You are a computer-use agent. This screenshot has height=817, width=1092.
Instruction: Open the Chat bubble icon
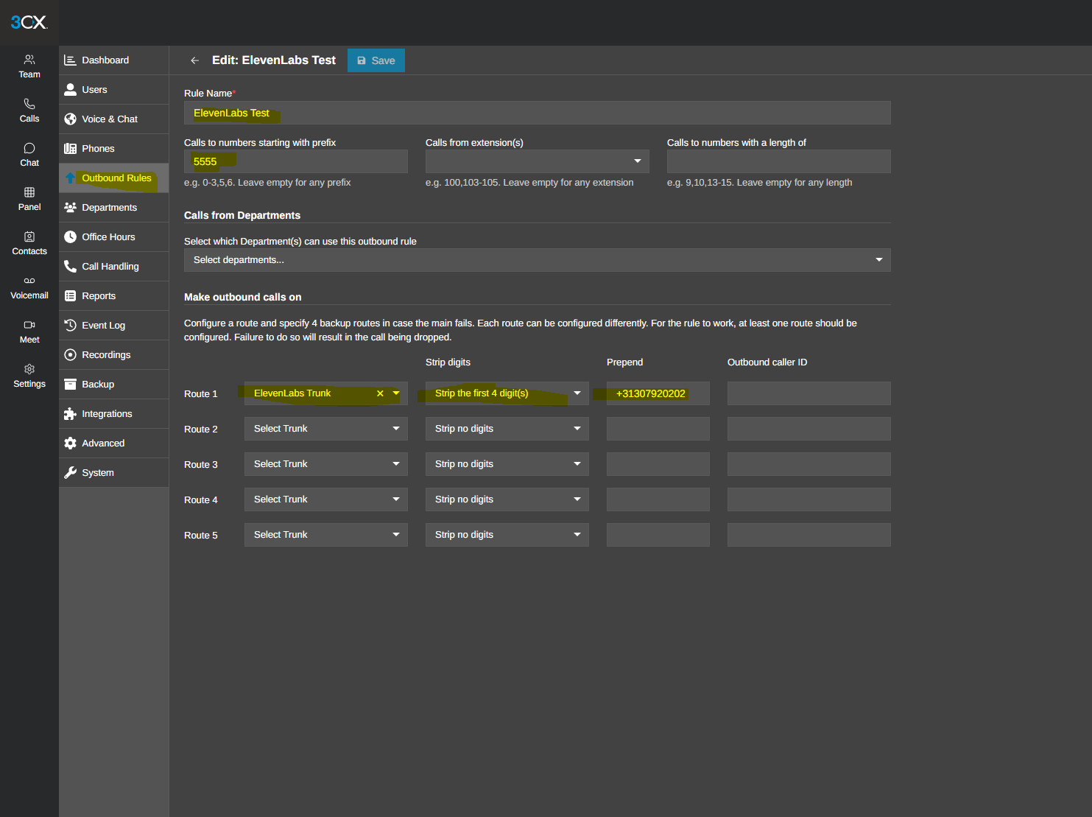[x=29, y=148]
